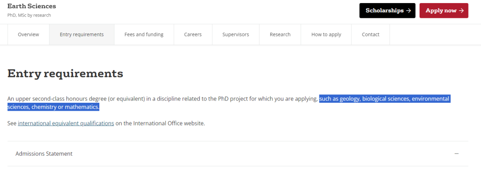
Task: Collapse the Admissions Statement section
Action: 238,154
